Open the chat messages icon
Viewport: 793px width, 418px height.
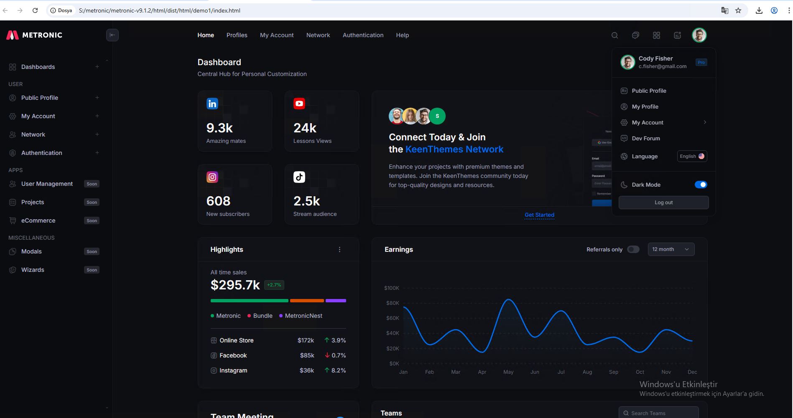[635, 35]
